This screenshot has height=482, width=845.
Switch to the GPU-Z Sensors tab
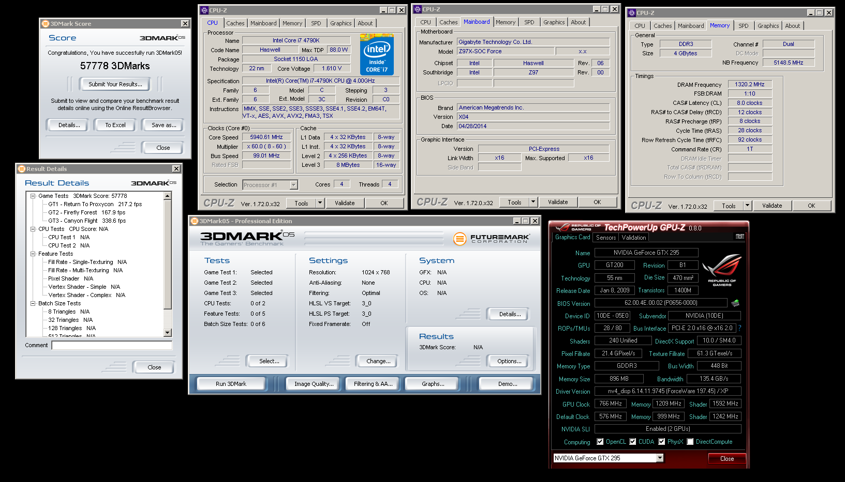point(606,238)
